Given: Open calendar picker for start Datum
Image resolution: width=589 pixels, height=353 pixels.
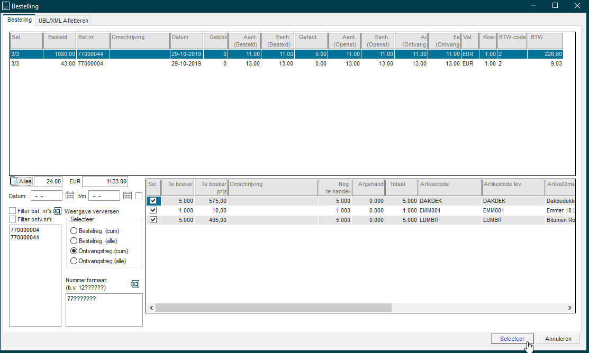Looking at the screenshot, I should [x=69, y=196].
